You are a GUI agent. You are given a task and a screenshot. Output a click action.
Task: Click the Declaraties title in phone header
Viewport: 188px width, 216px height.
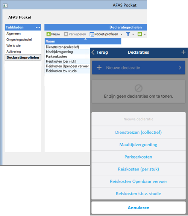[138, 52]
